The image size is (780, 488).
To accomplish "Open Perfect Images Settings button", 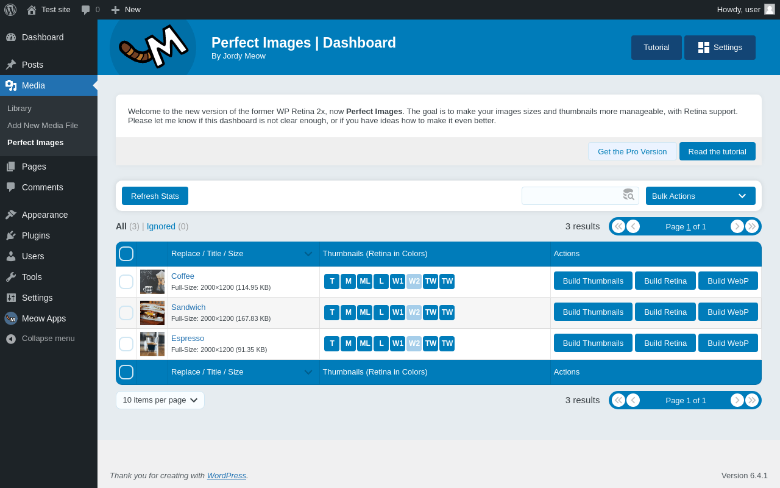I will click(x=720, y=48).
